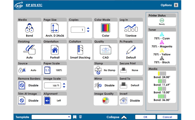The width and height of the screenshot is (195, 120).
Task: Click the Secure Print printer icon
Action: coord(123,70)
